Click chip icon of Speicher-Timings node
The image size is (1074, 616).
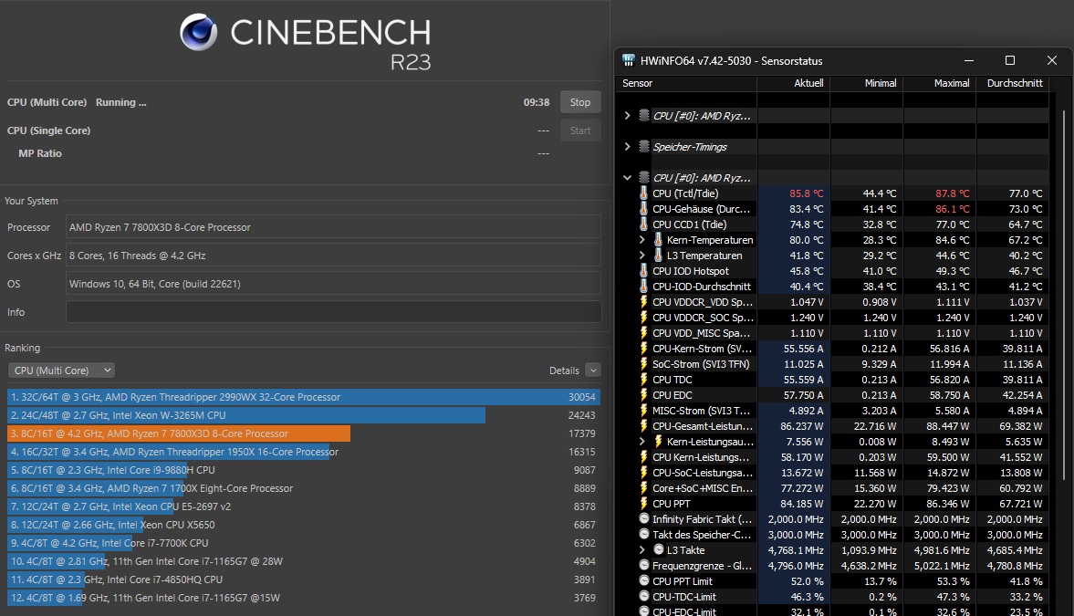(x=644, y=147)
